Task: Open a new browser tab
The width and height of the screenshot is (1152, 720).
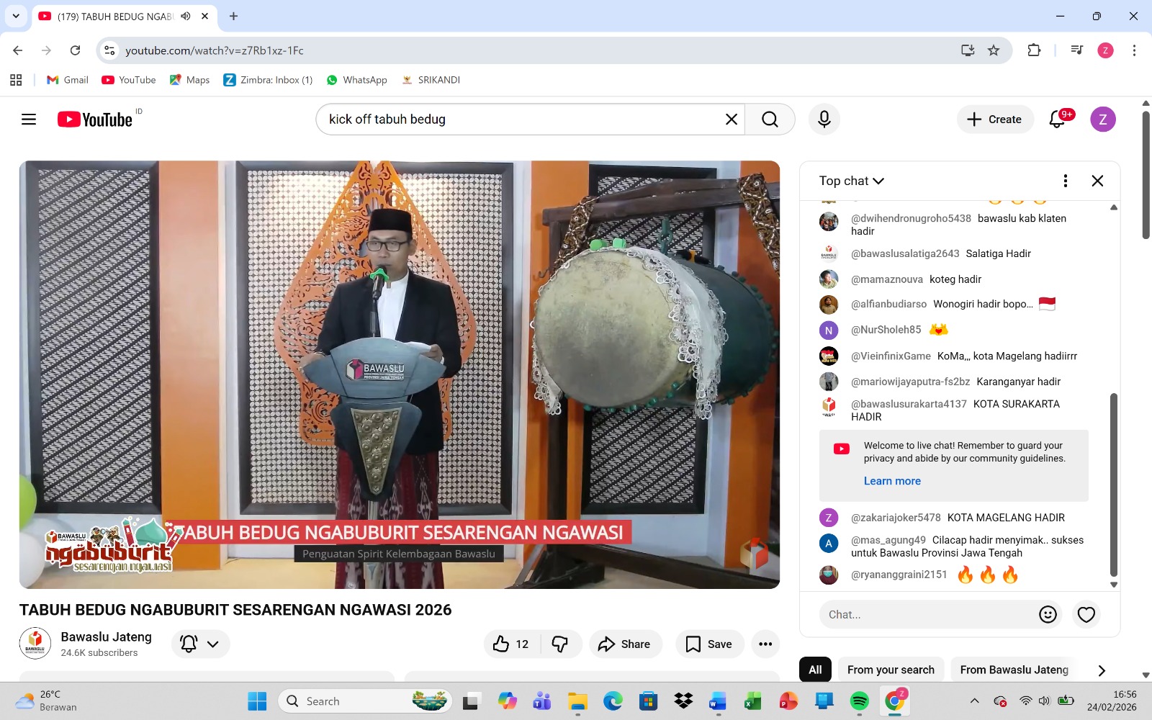Action: click(x=233, y=16)
